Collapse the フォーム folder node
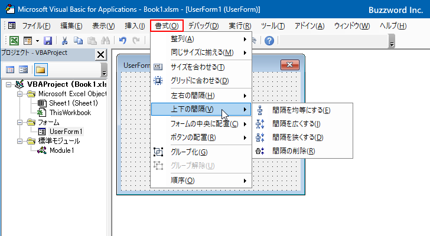The image size is (430, 236). 19,122
